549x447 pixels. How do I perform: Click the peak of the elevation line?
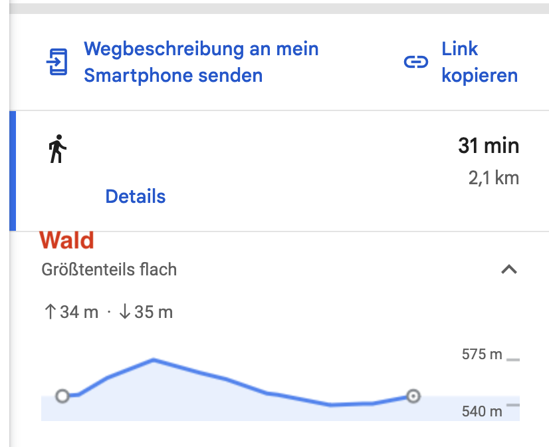pyautogui.click(x=154, y=360)
